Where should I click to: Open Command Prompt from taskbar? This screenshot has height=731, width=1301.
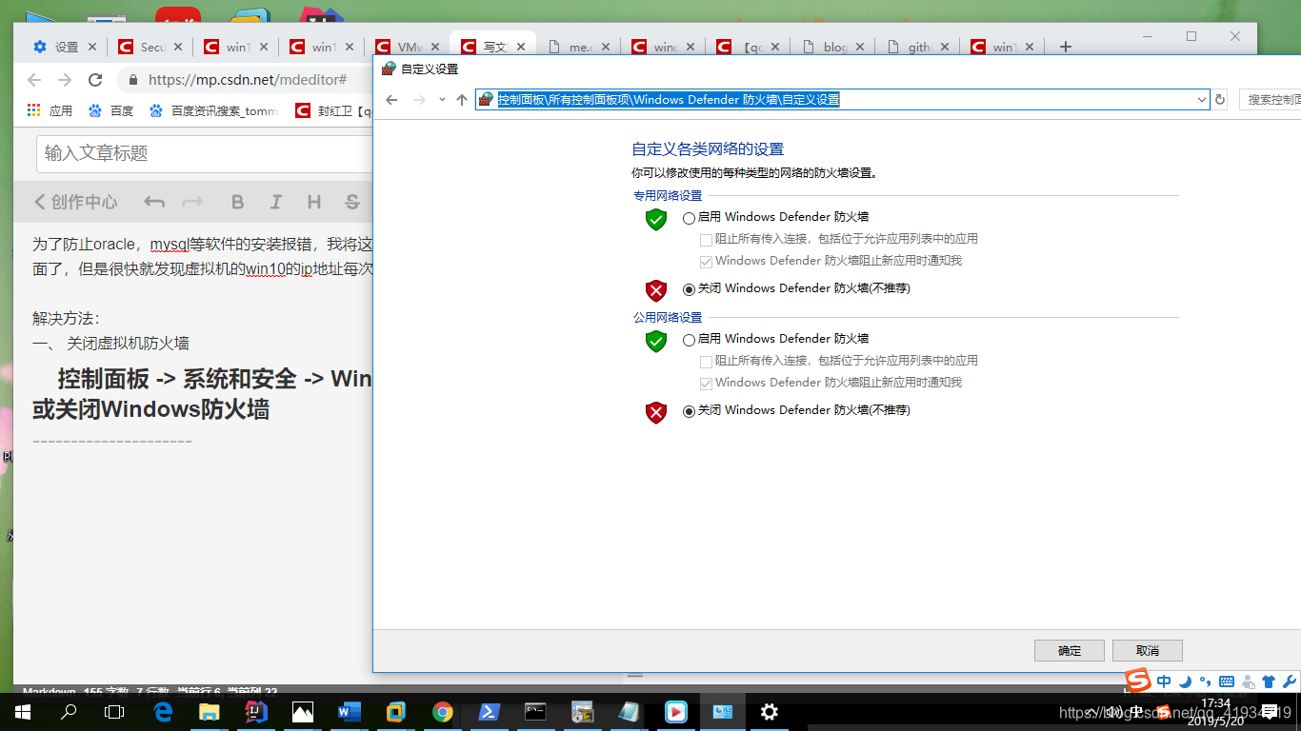536,711
